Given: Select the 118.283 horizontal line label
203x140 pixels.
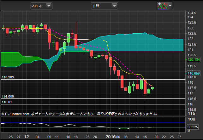Looking at the screenshot, I should [8, 77].
